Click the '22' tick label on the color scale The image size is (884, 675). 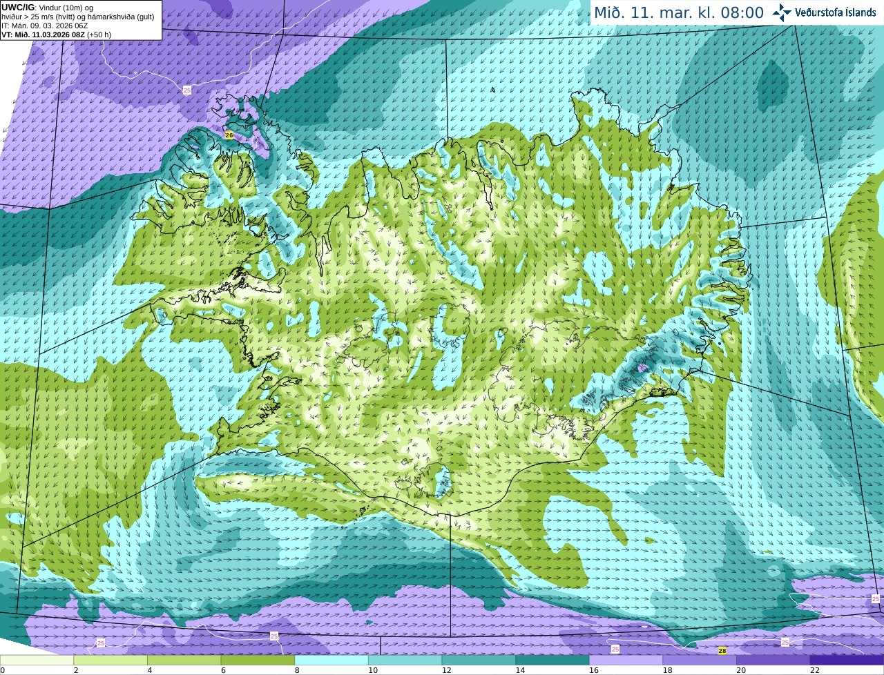[814, 670]
